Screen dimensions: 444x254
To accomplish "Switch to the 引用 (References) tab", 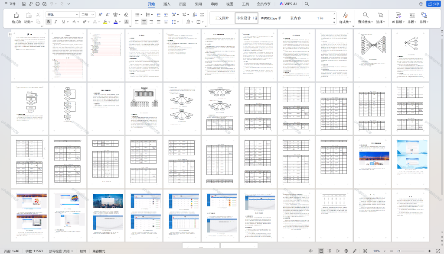I will click(x=198, y=4).
